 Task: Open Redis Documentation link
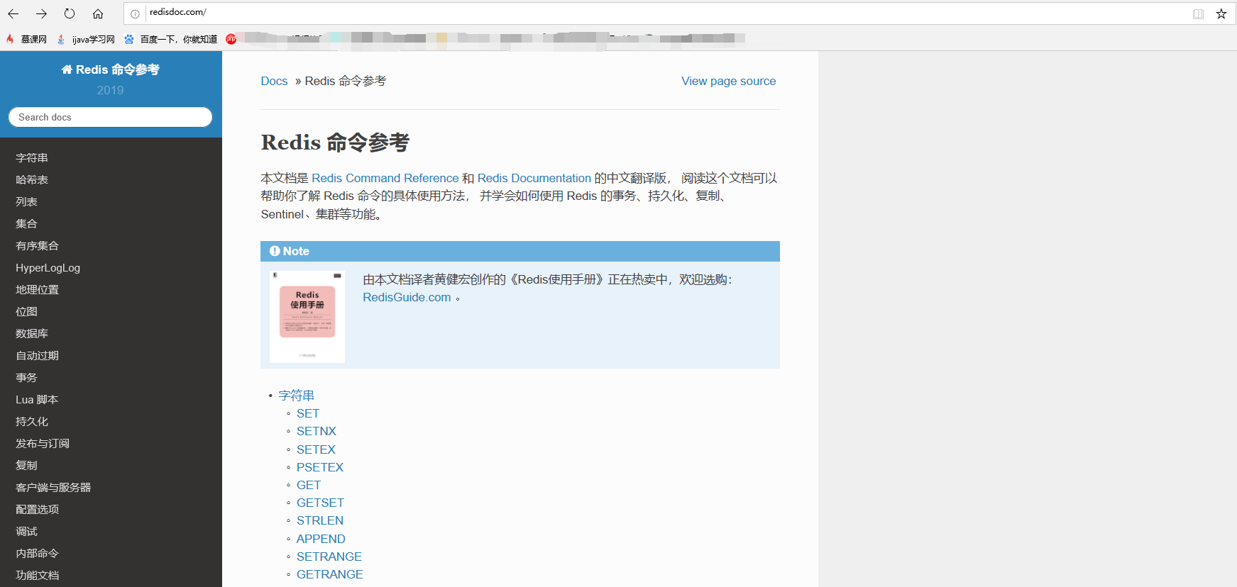tap(534, 178)
